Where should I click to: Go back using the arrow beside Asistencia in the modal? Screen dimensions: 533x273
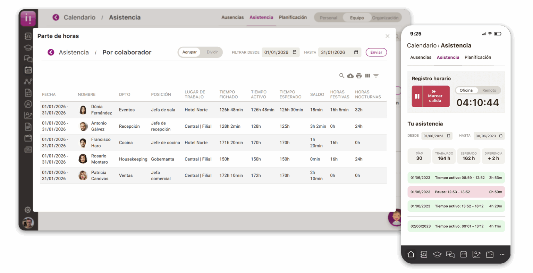(x=51, y=52)
